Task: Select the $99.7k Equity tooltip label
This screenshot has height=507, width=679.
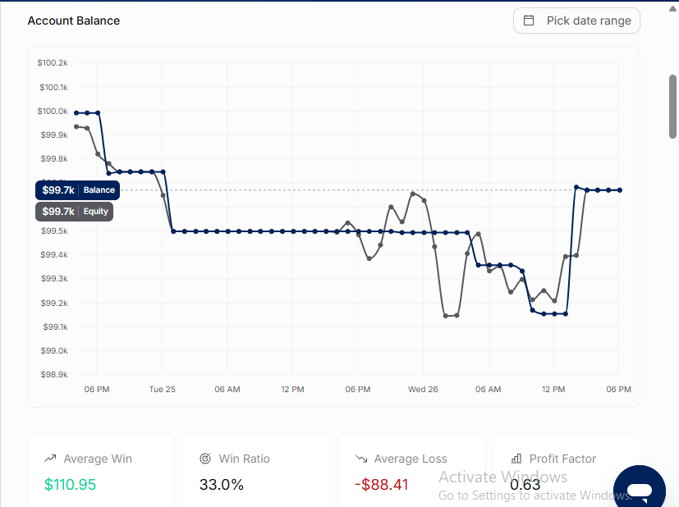Action: (74, 212)
